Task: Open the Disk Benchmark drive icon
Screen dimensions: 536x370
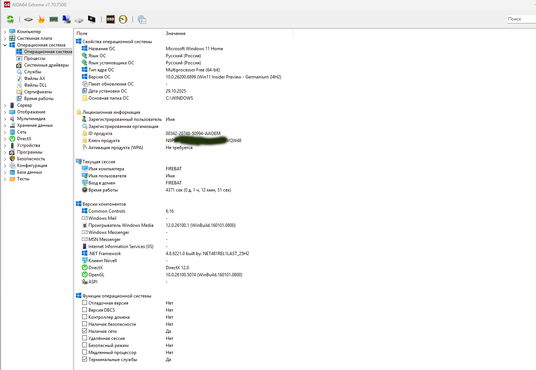Action: tap(79, 20)
